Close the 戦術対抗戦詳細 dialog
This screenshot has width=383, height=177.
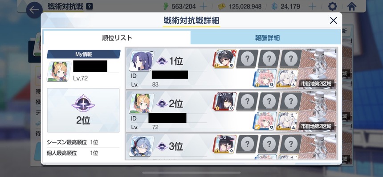(x=334, y=21)
